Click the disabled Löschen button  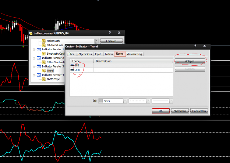[x=190, y=69]
